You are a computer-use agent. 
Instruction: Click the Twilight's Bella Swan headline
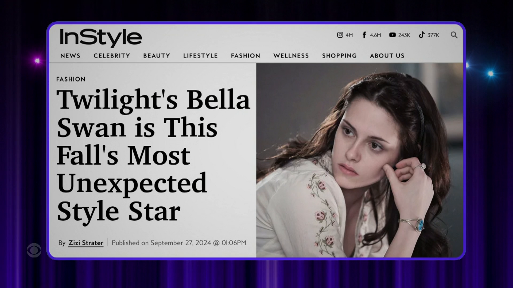click(153, 155)
